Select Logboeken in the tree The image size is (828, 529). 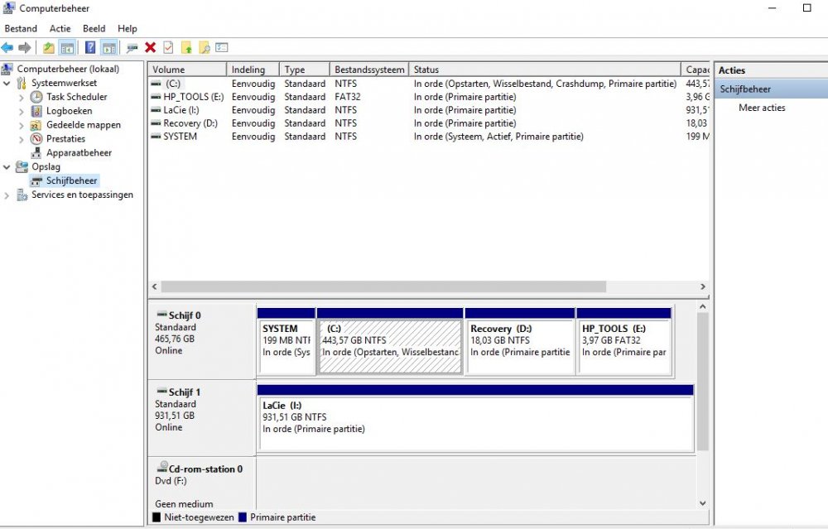(x=70, y=111)
